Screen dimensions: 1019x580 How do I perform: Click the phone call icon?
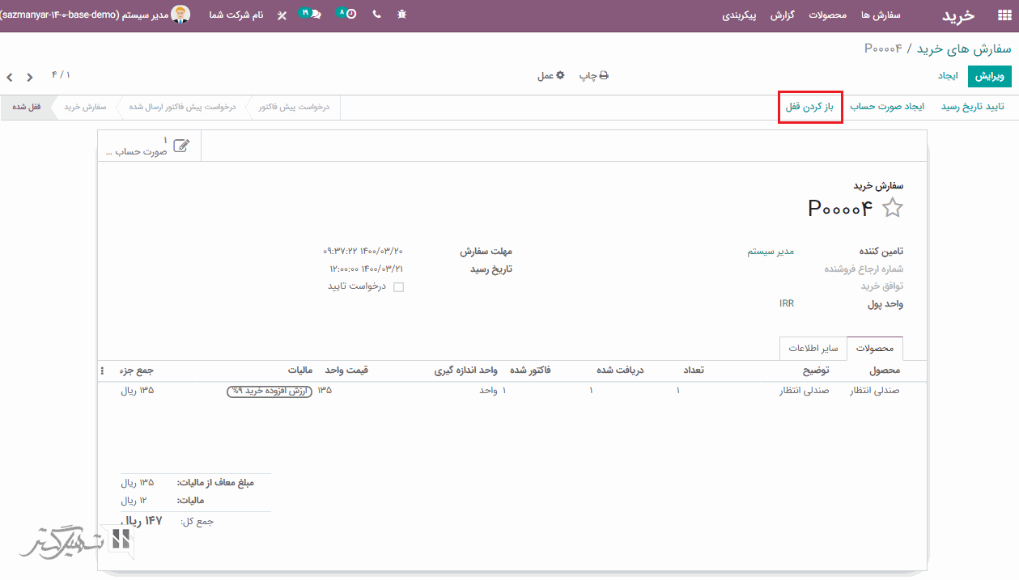377,15
